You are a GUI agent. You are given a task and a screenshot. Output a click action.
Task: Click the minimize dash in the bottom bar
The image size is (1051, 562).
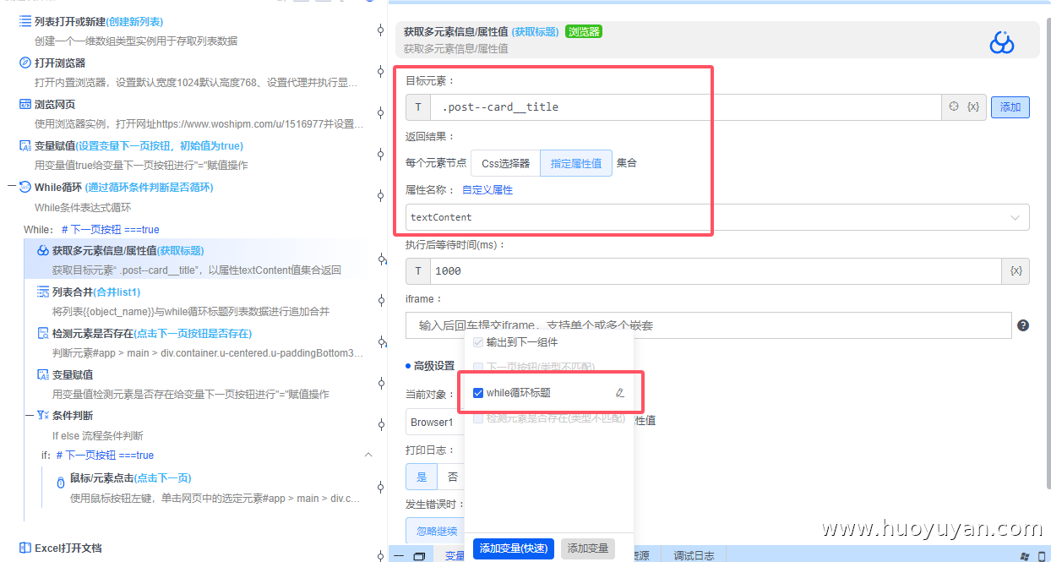point(399,555)
